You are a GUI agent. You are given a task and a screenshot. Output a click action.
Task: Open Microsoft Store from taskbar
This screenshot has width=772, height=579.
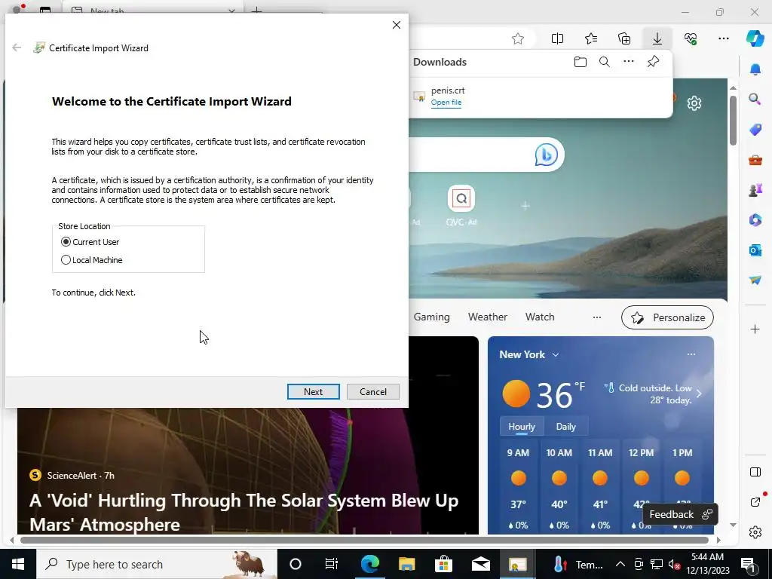tap(443, 564)
